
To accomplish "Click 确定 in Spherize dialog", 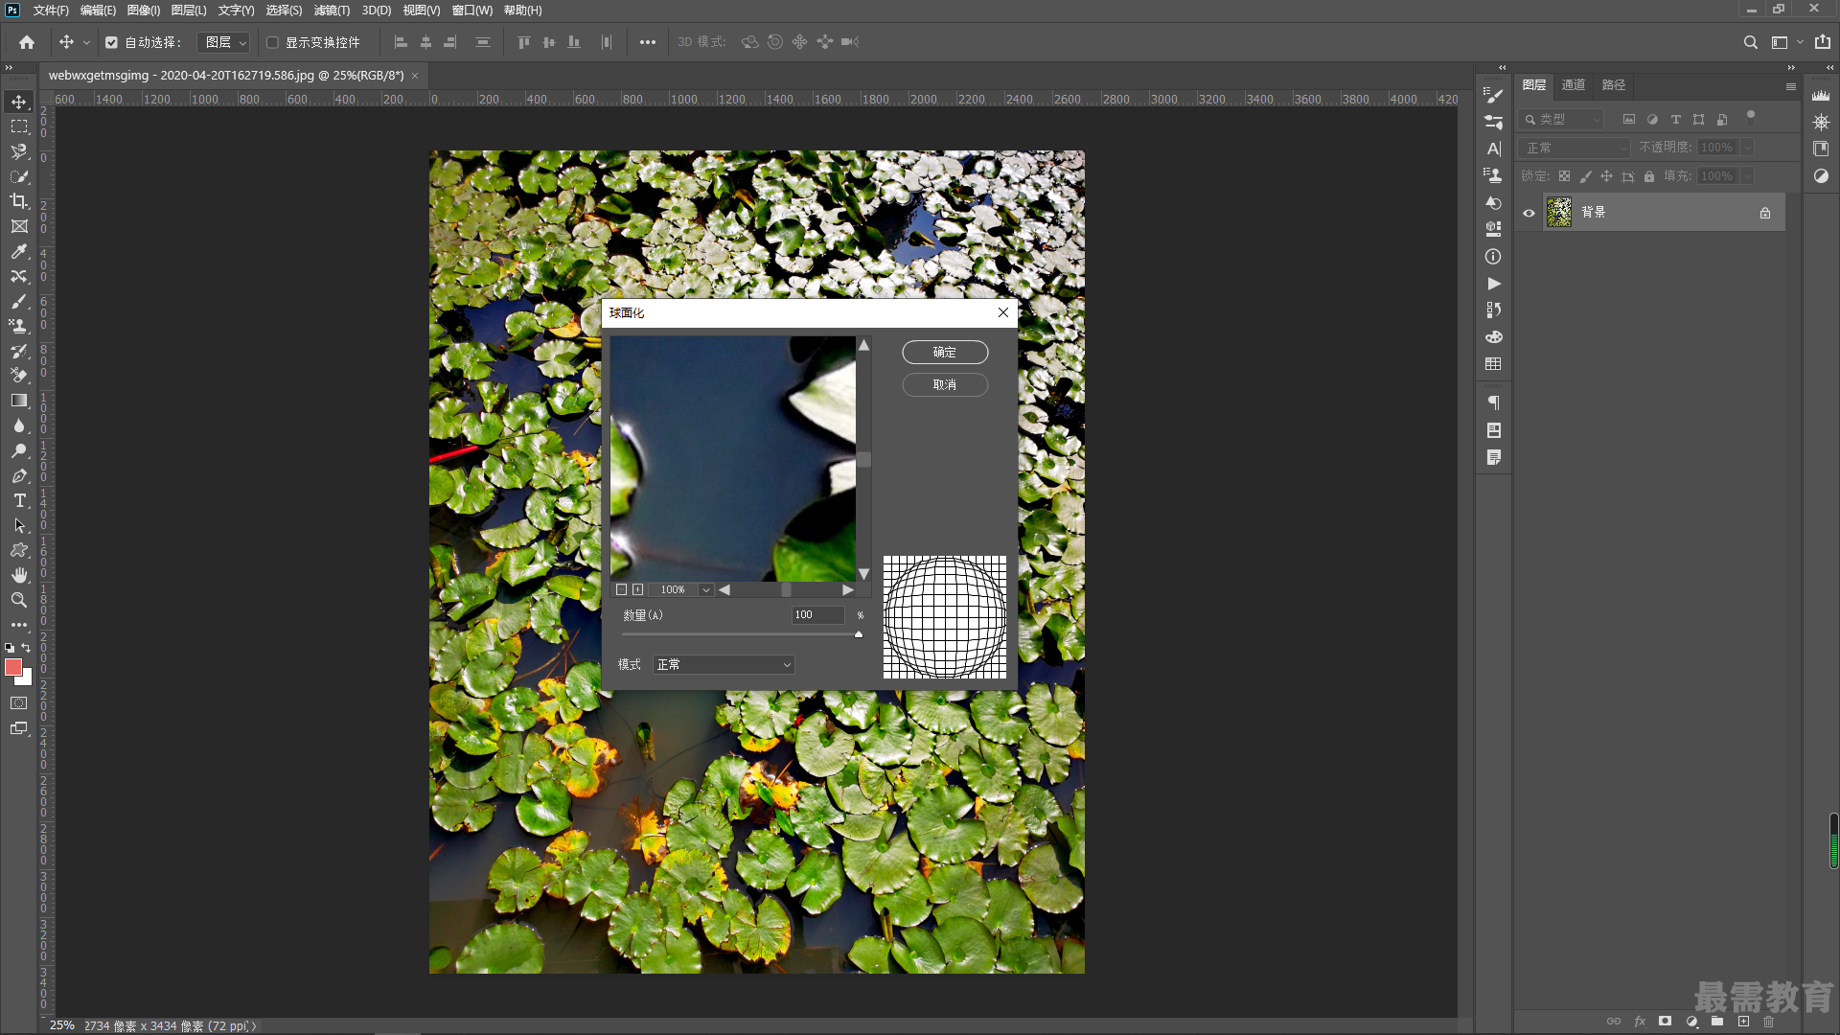I will pos(945,353).
